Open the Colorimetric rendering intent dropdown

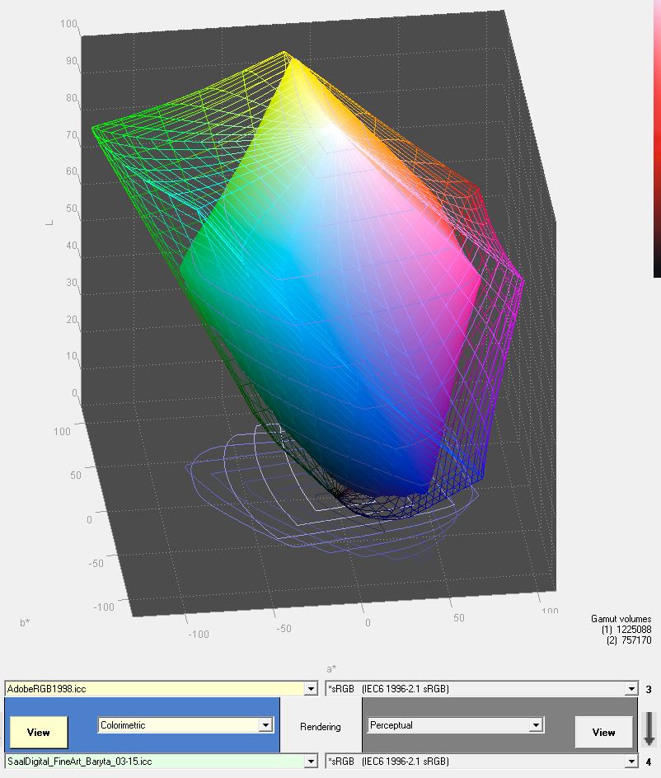tap(265, 725)
